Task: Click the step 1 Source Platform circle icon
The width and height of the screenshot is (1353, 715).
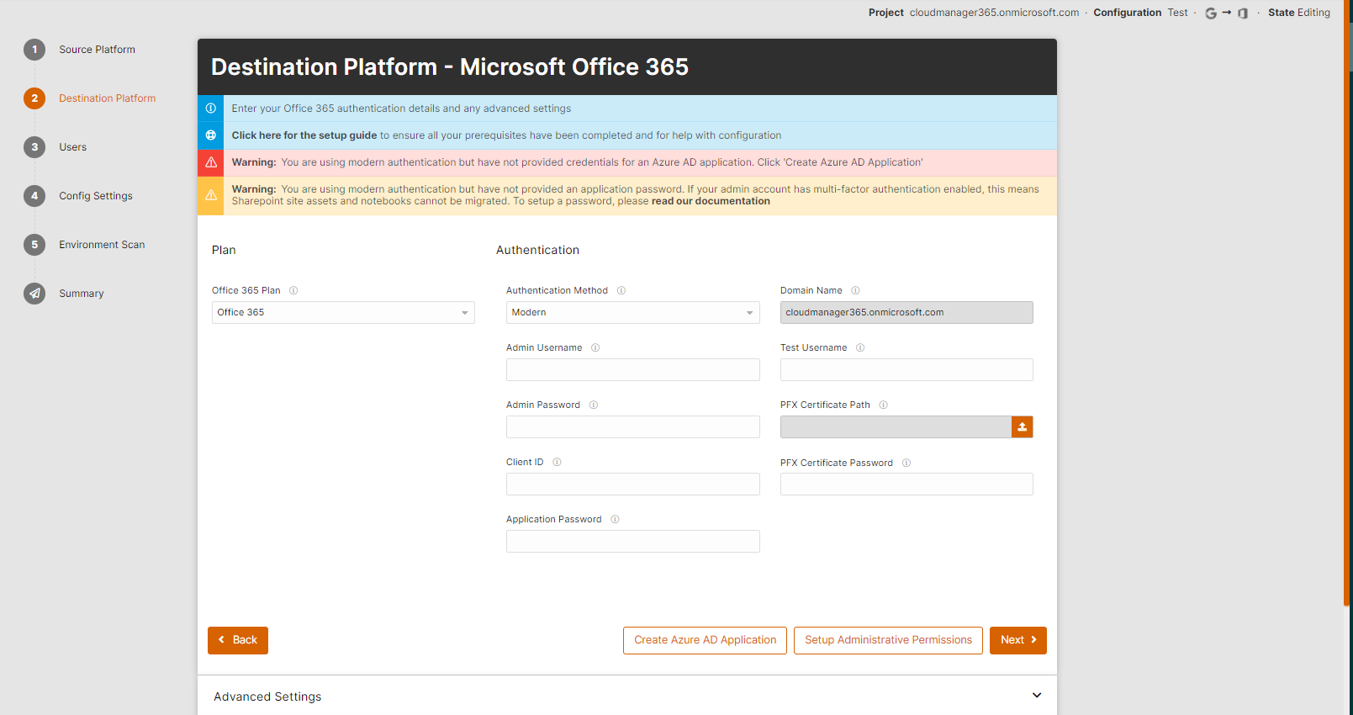Action: [34, 50]
